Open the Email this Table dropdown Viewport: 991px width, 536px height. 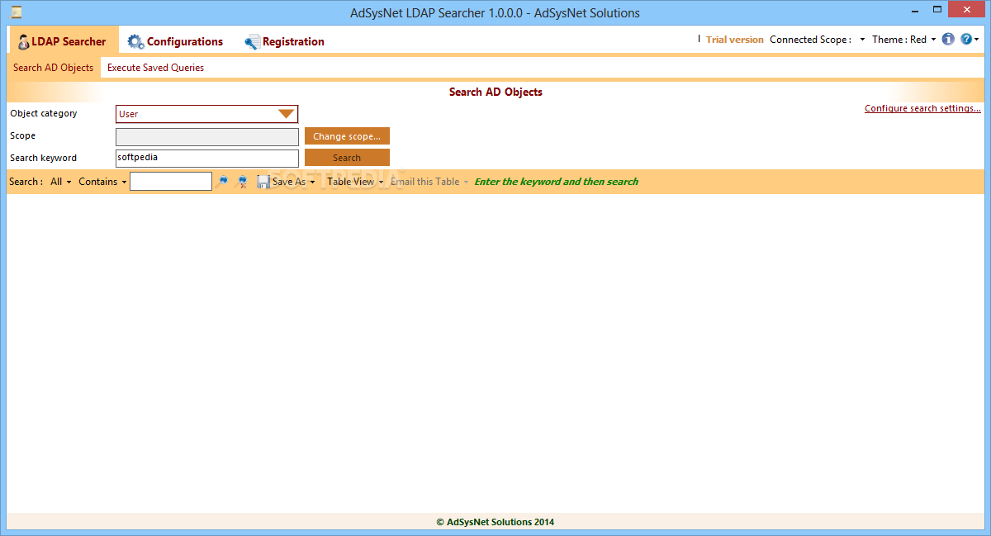click(x=429, y=182)
